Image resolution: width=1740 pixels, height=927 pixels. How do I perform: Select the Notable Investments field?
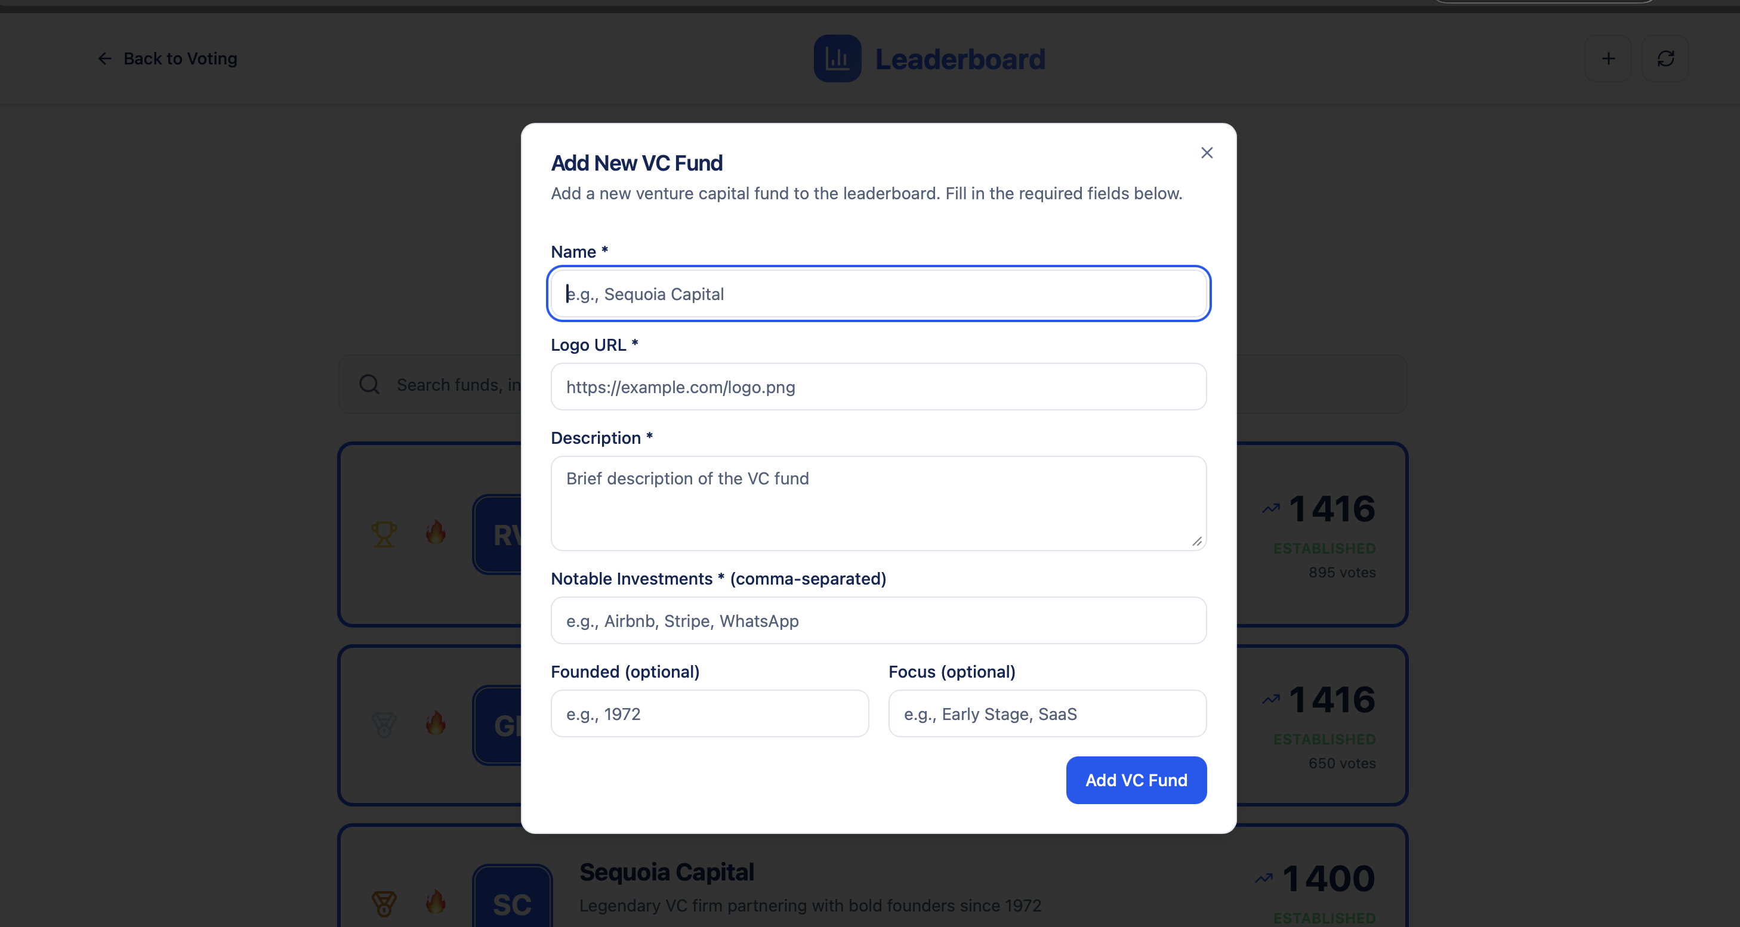878,620
